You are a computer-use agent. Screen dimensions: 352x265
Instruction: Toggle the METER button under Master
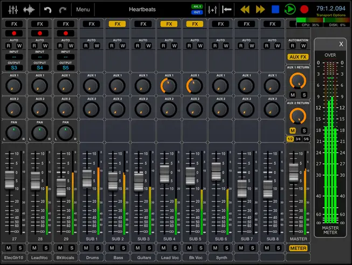[x=298, y=248]
